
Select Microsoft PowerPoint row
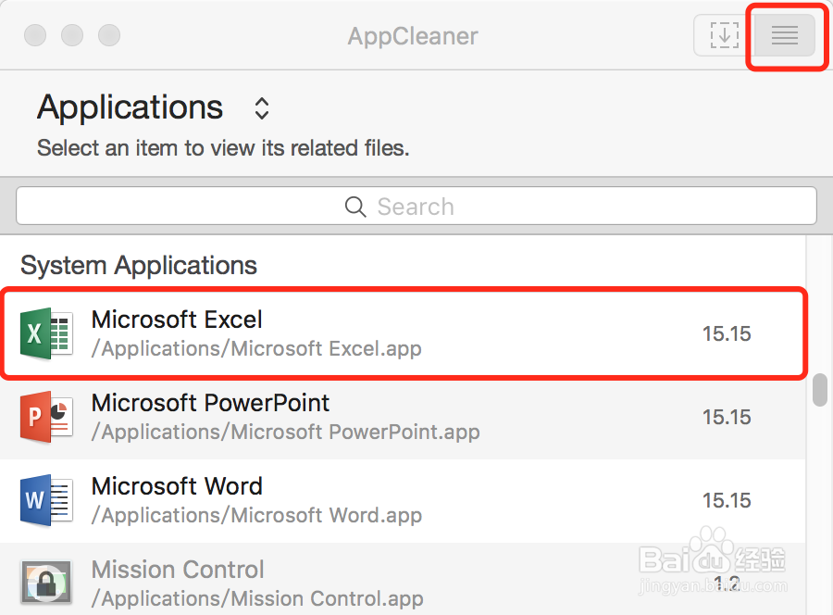coord(403,418)
